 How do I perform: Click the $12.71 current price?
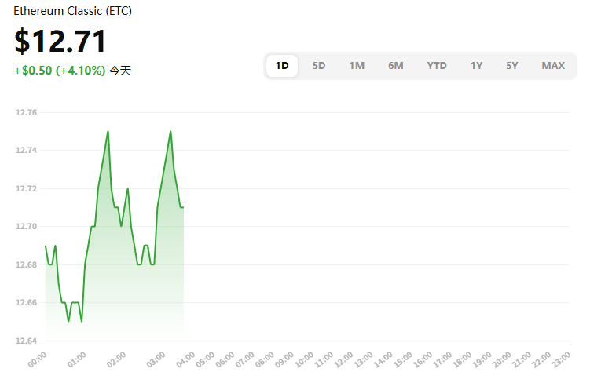60,41
